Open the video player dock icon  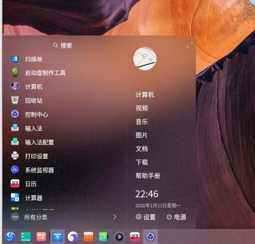click(119, 237)
